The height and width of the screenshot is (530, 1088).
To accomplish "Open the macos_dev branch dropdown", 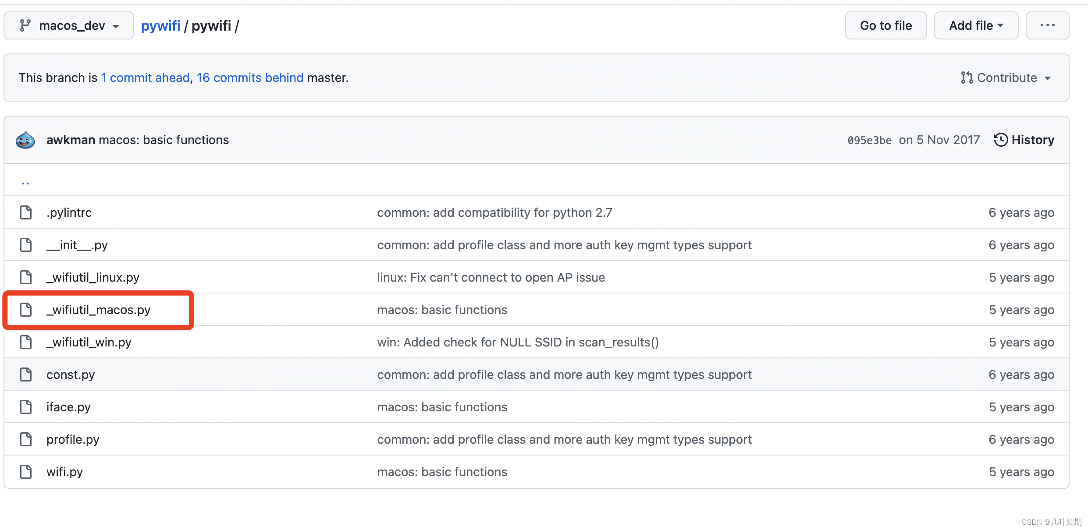I will [x=69, y=25].
